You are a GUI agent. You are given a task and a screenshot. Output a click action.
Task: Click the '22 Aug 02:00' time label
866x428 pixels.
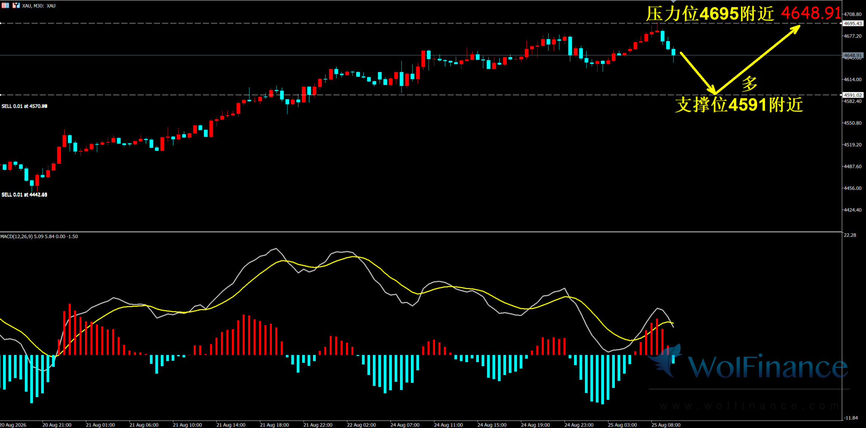pos(361,425)
